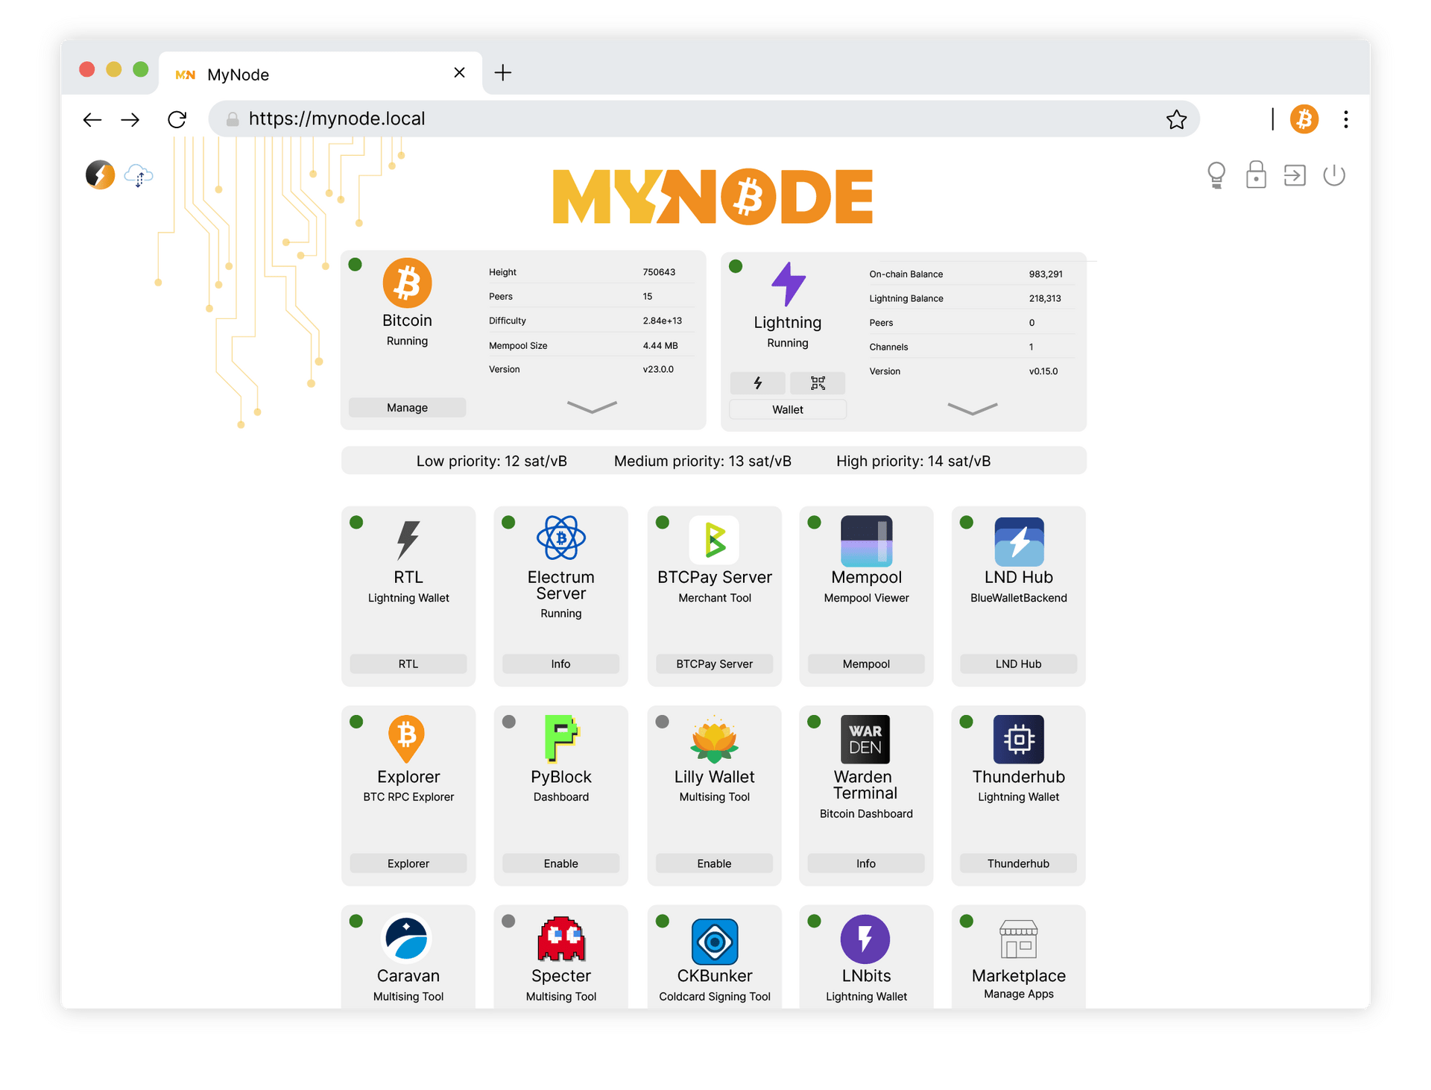Click the MYNODE logo banner
Screen dimensions: 1431x1090
[713, 197]
